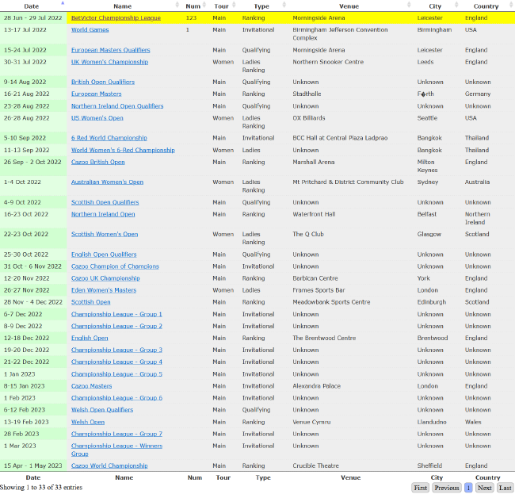Open Championship League - Group 2 link
515x494 pixels.
pyautogui.click(x=116, y=326)
